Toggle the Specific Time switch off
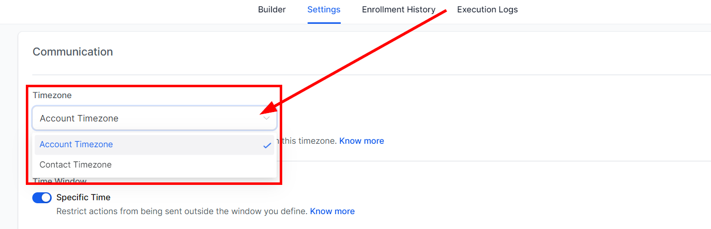711x229 pixels. (42, 198)
